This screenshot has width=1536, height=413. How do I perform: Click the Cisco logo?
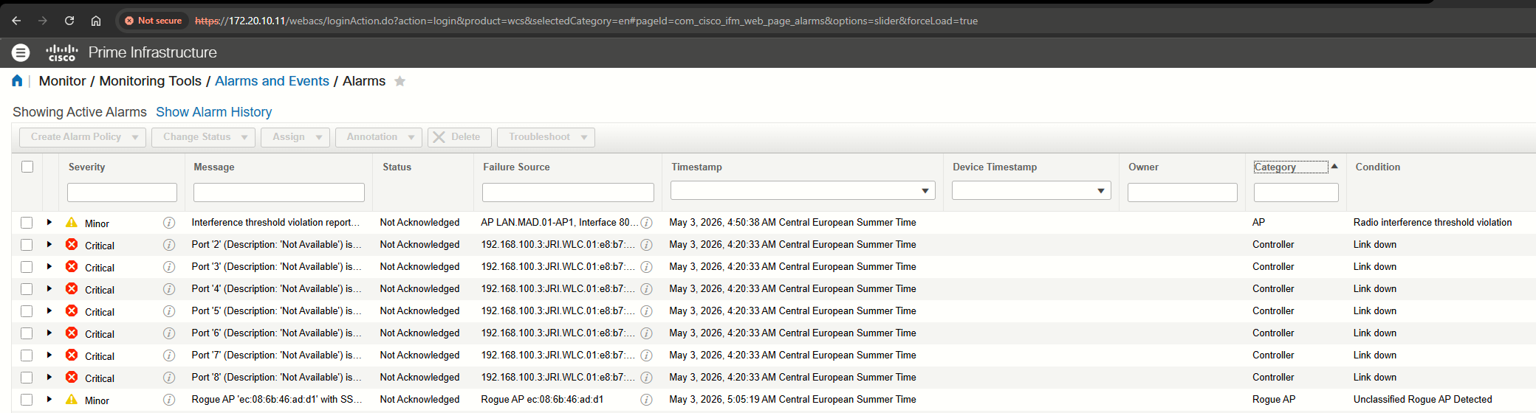pyautogui.click(x=62, y=52)
